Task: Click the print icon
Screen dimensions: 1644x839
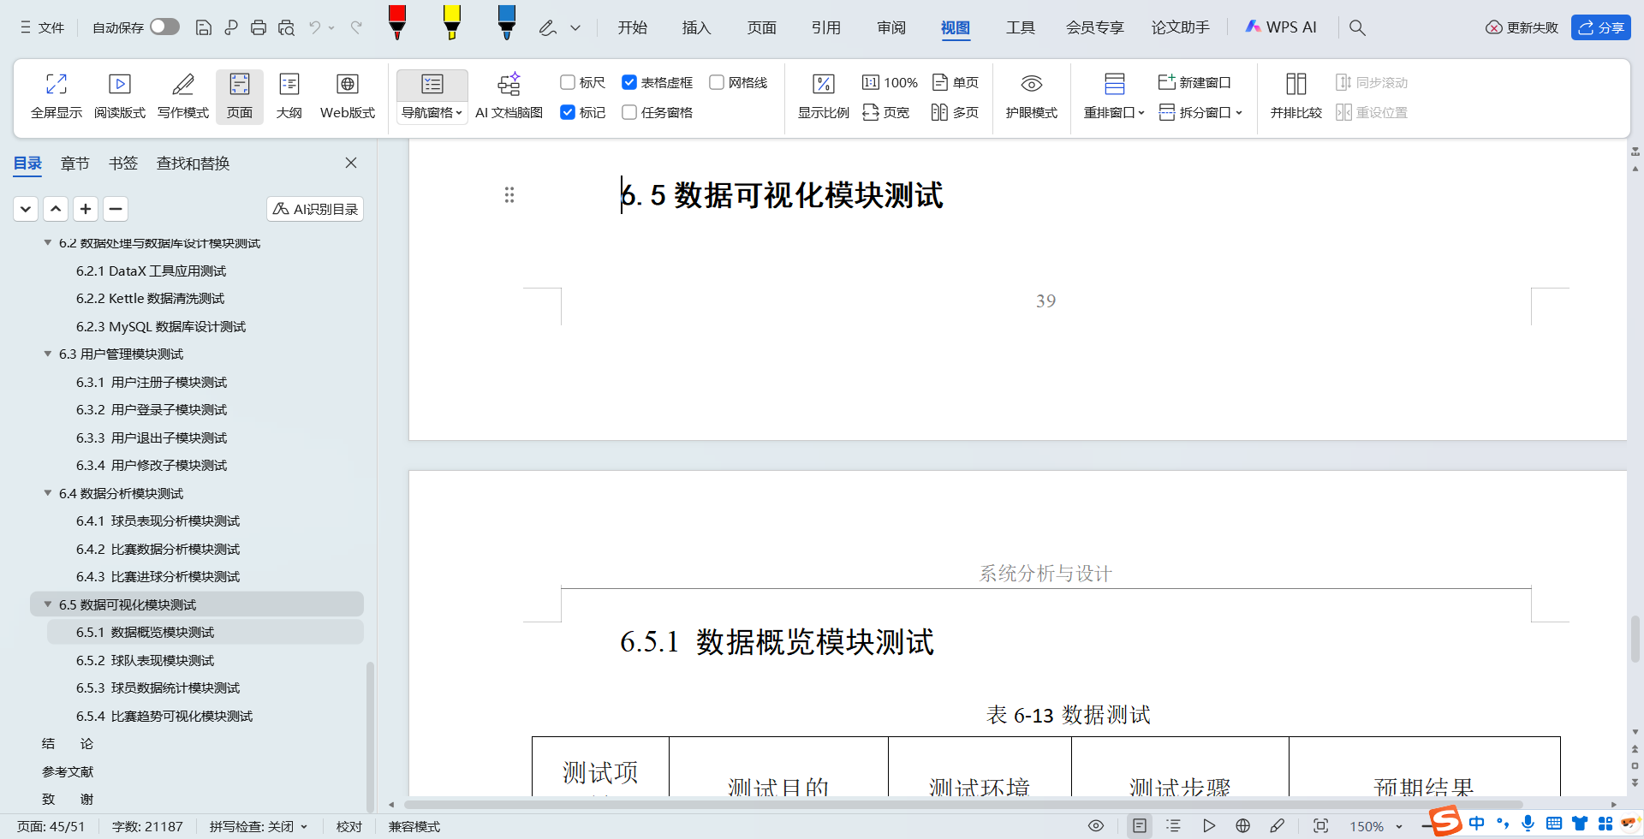Action: [259, 27]
